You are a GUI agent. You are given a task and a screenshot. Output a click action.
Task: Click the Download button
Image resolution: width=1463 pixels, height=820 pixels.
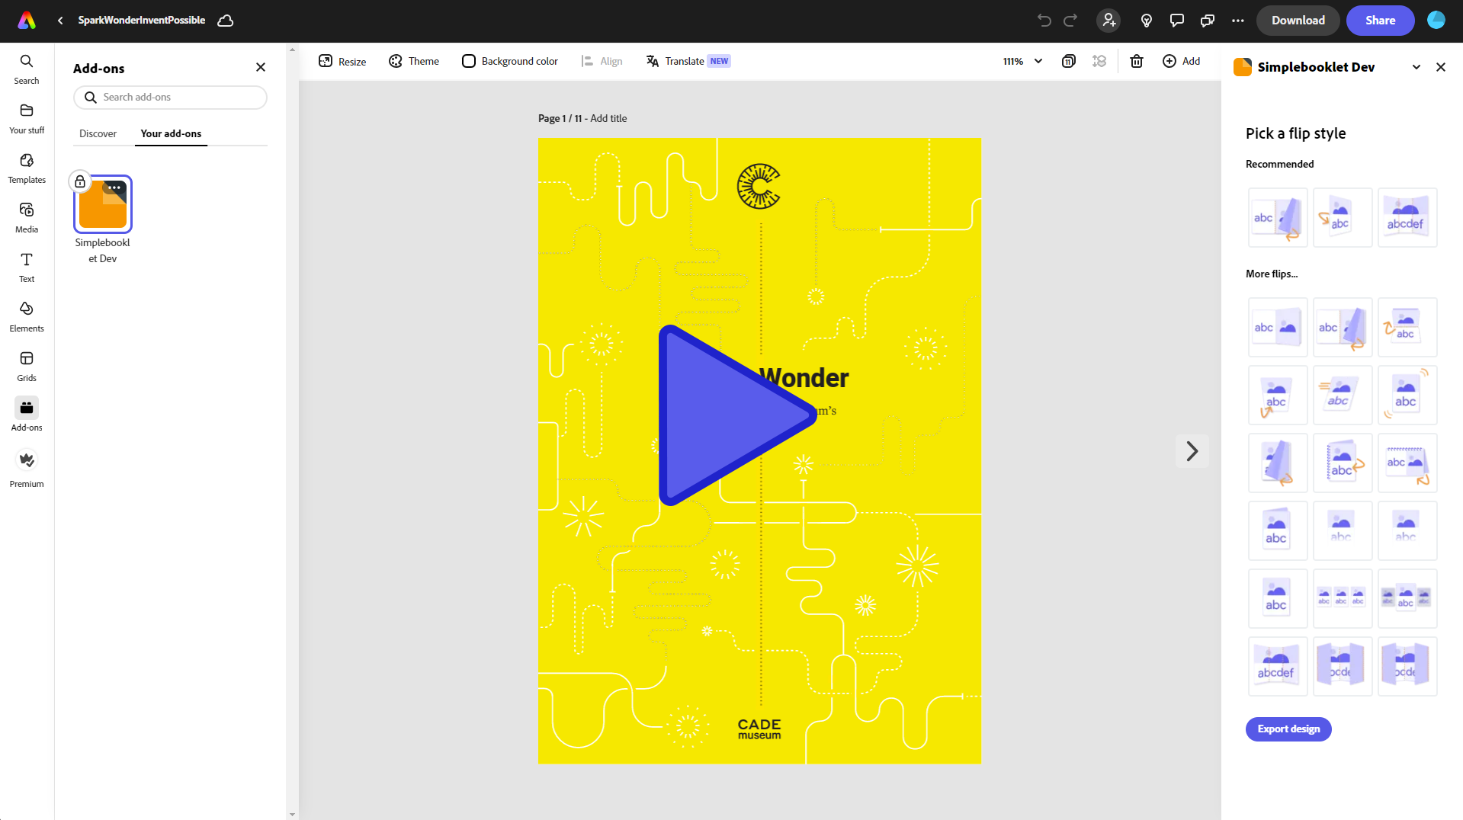[1298, 21]
